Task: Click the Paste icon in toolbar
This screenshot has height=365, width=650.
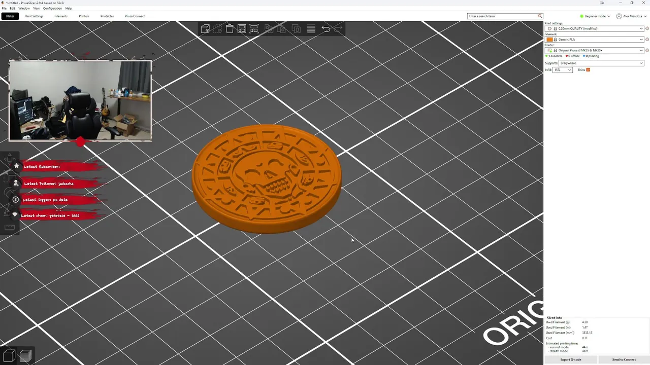Action: [281, 29]
